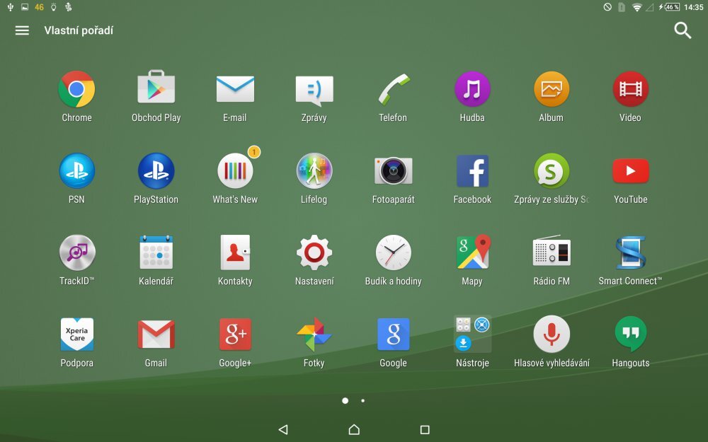Viewport: 708px width, 442px height.
Task: Launch Fotky photos app
Action: (x=314, y=335)
